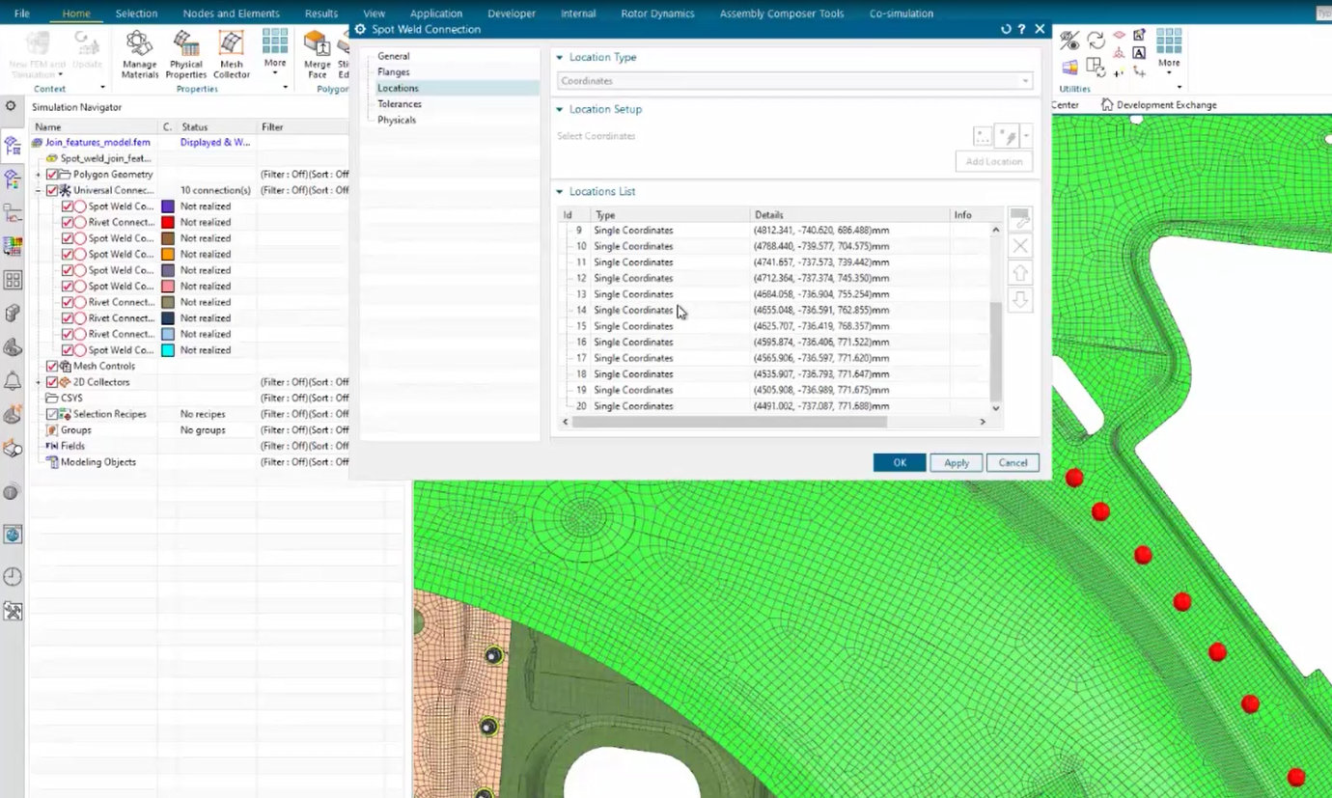The width and height of the screenshot is (1332, 798).
Task: Select the Mesh Collector tool
Action: click(231, 55)
